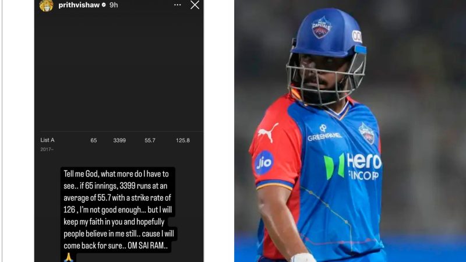
Task: Click the 55.7 average value
Action: [150, 140]
